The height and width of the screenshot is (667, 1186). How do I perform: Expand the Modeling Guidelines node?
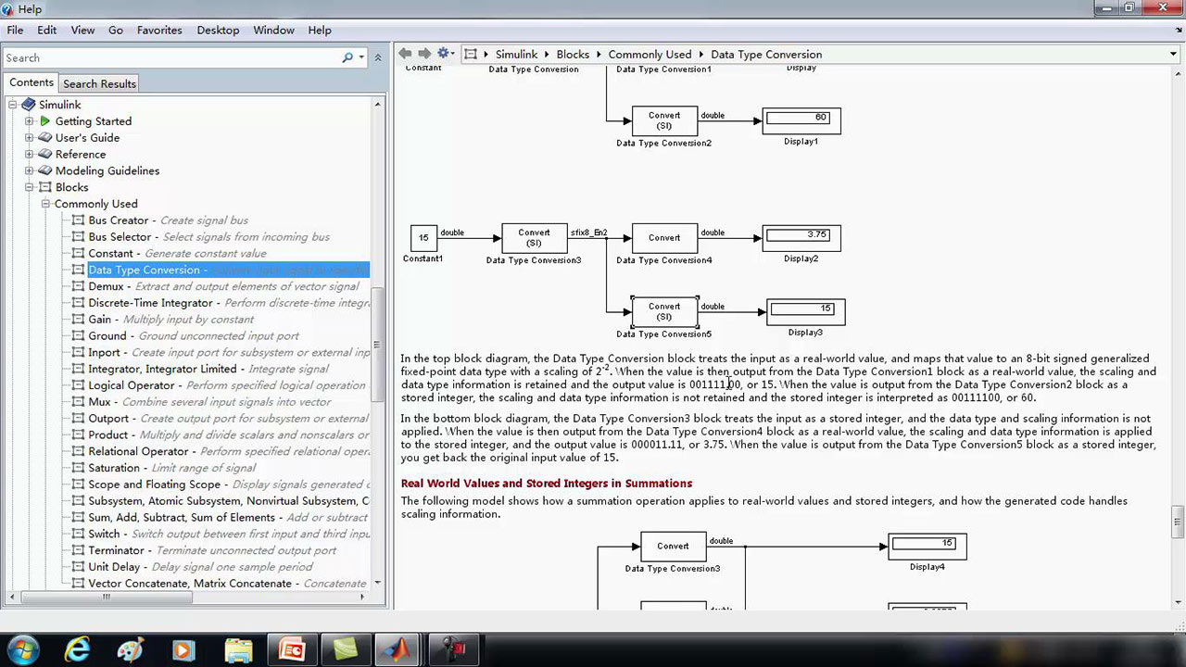pyautogui.click(x=29, y=170)
